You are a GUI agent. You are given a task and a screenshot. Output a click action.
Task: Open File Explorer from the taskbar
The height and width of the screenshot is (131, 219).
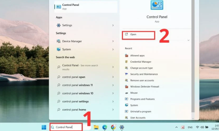pos(96,127)
